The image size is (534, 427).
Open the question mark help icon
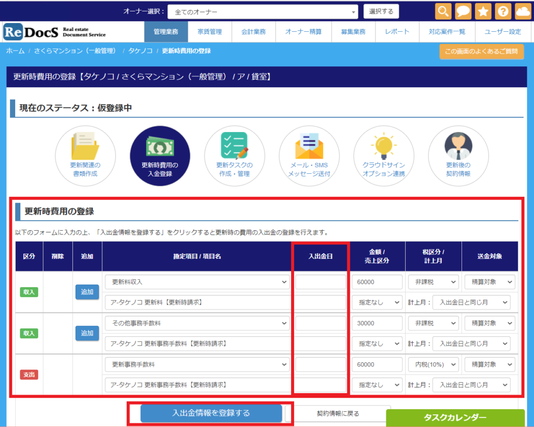(503, 11)
